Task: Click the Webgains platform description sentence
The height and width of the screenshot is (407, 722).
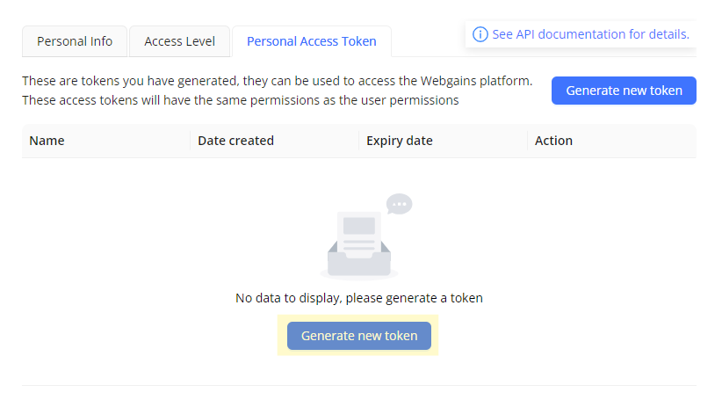Action: [x=278, y=81]
